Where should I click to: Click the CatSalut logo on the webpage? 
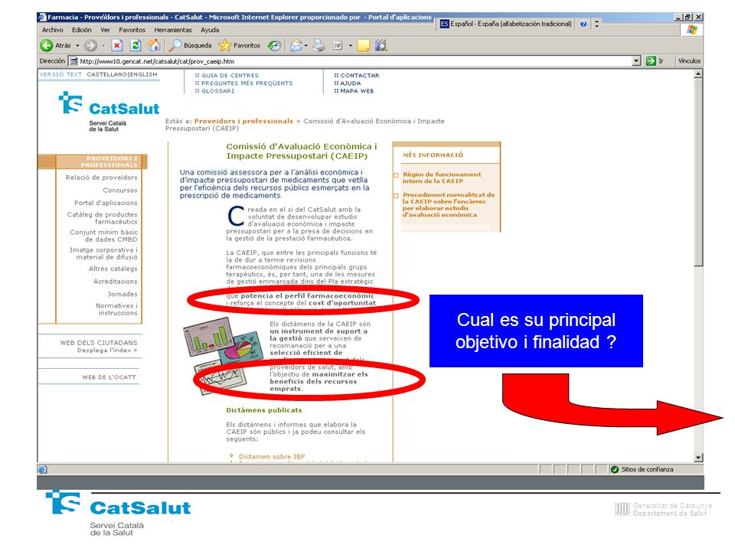[109, 110]
